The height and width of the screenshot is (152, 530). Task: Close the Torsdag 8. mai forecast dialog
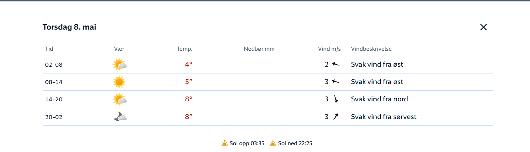coord(483,27)
